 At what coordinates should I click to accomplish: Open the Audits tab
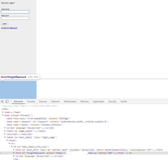point(123,101)
